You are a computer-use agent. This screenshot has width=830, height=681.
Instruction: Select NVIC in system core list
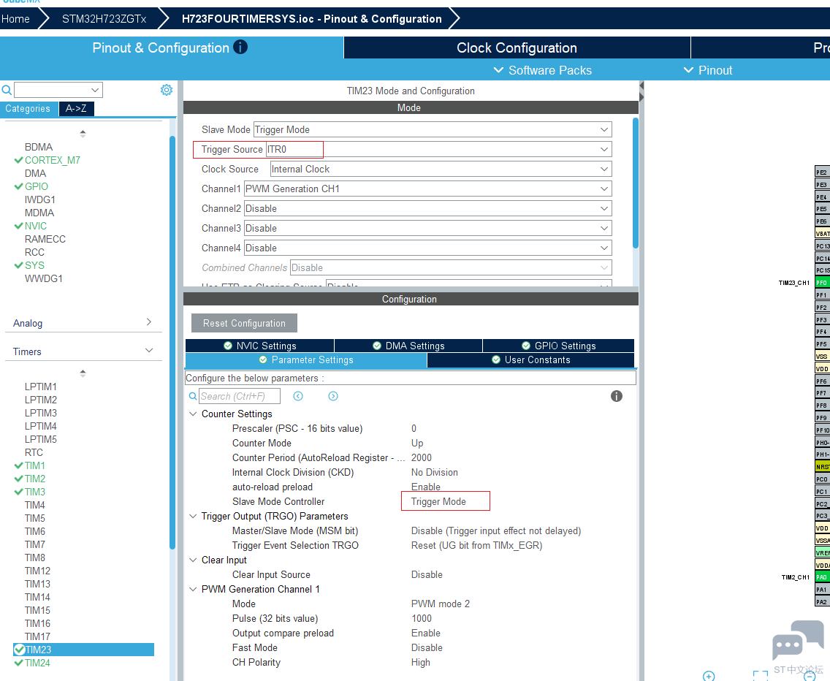click(36, 226)
